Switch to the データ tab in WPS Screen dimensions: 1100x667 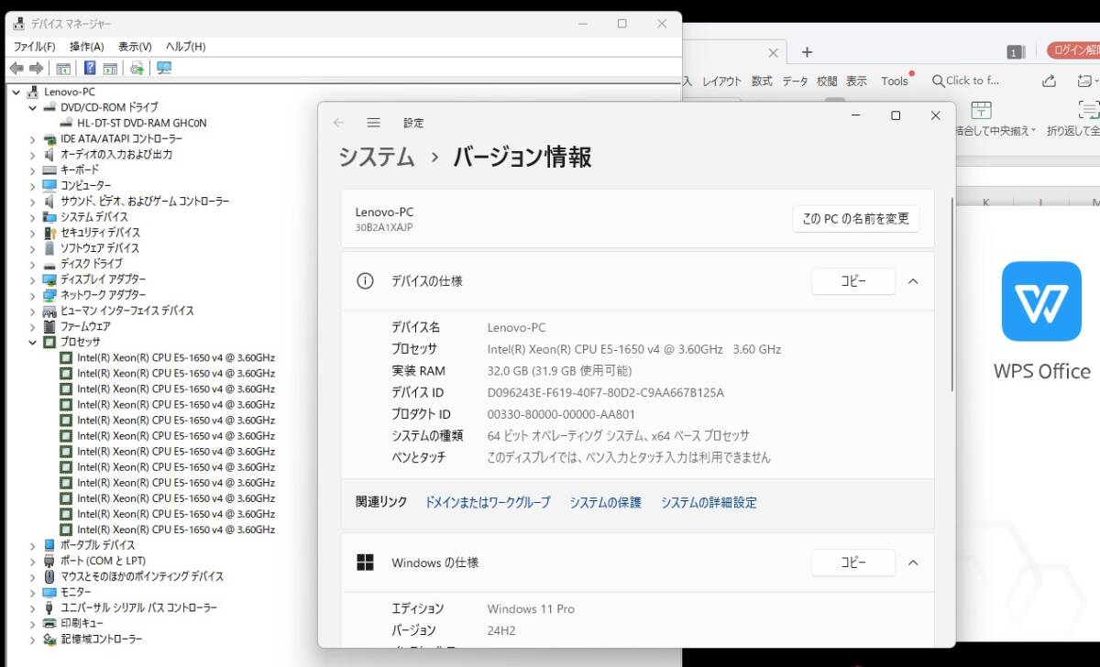796,81
